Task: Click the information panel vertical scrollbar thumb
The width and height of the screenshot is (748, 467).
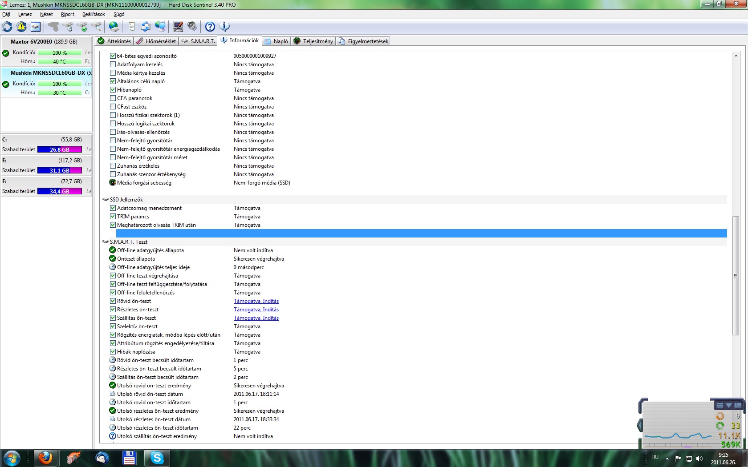Action: [x=736, y=276]
